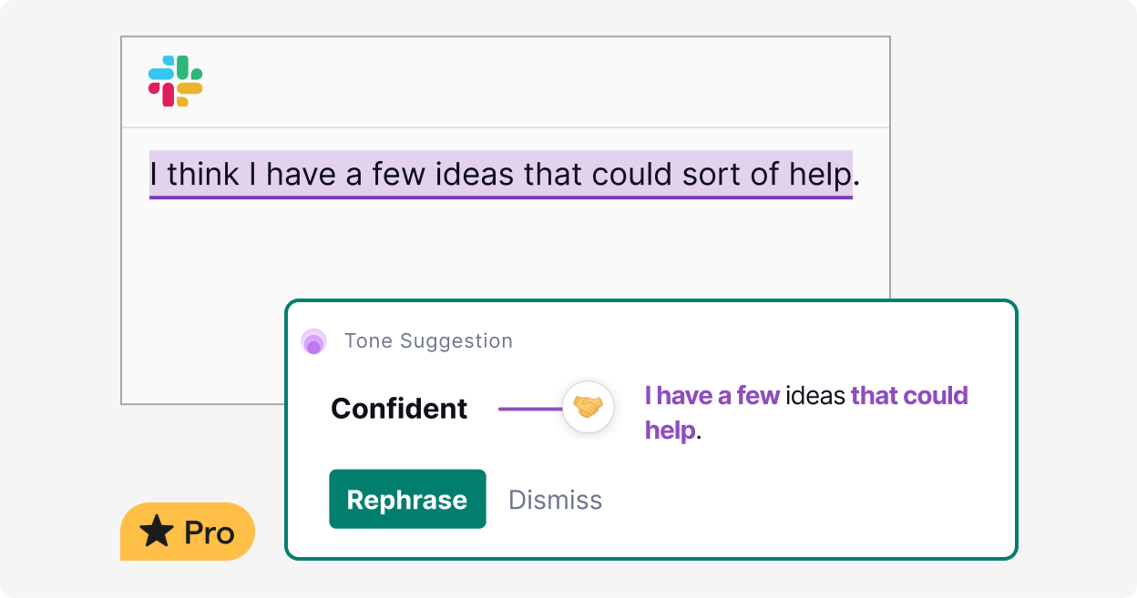Click the bold 'help' in suggestion
Viewport: 1137px width, 598px height.
click(670, 430)
